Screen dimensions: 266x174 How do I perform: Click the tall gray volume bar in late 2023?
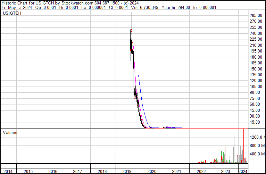coord(235,149)
